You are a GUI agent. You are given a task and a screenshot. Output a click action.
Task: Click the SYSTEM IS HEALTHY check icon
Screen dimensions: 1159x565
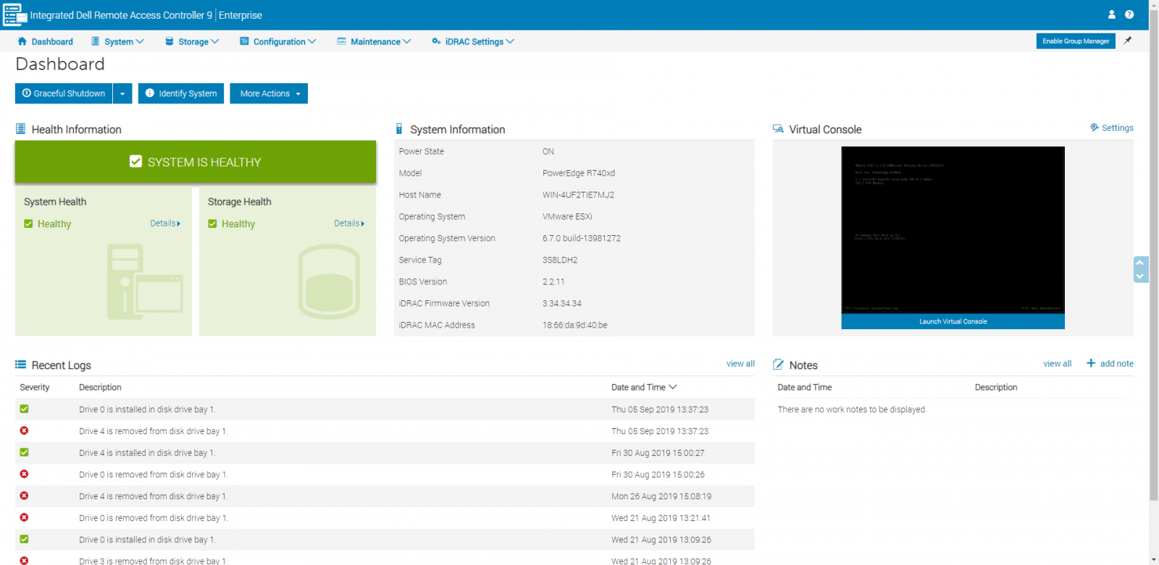pyautogui.click(x=135, y=161)
